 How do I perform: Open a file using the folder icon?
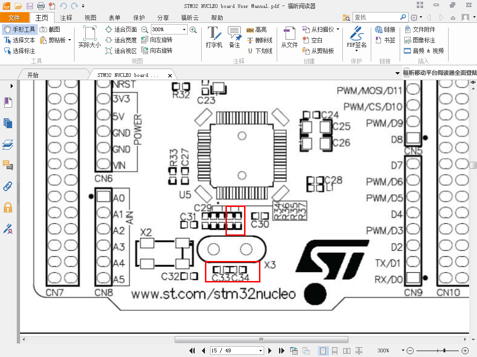(x=18, y=6)
